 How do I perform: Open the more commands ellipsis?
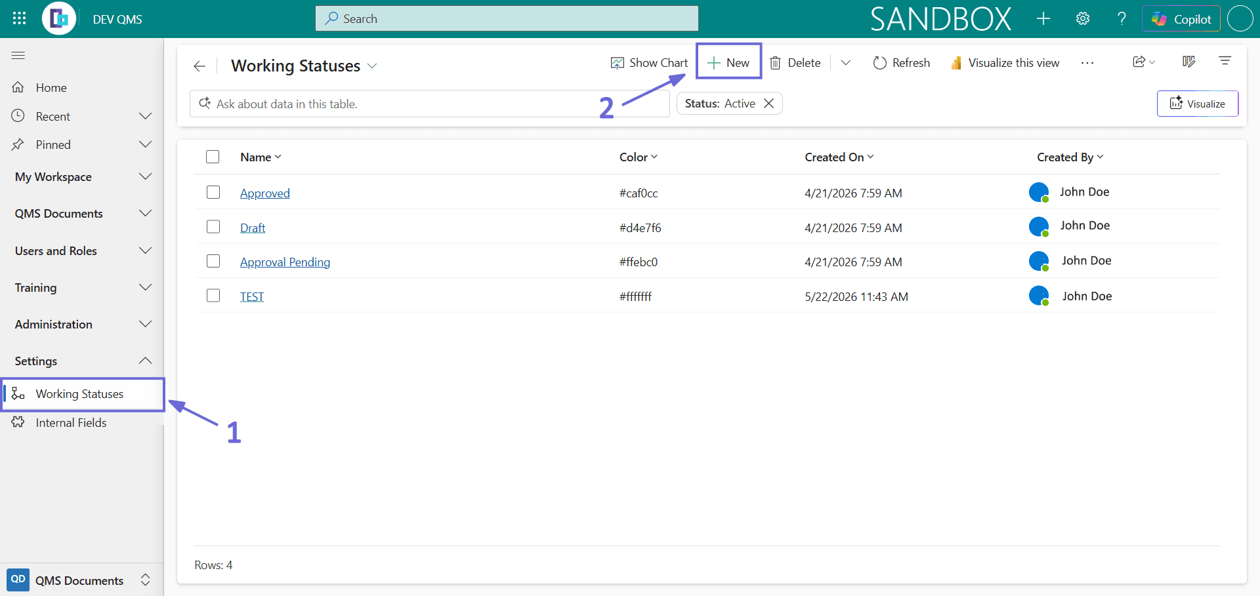tap(1087, 63)
